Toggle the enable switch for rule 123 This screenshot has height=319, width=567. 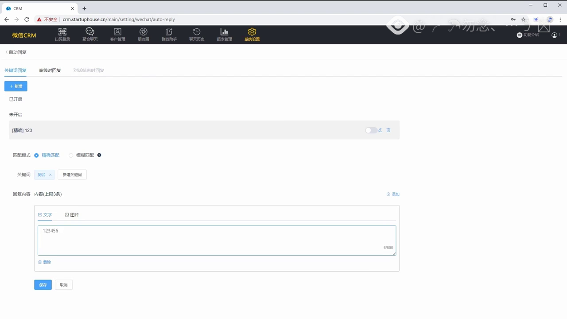[x=370, y=130]
